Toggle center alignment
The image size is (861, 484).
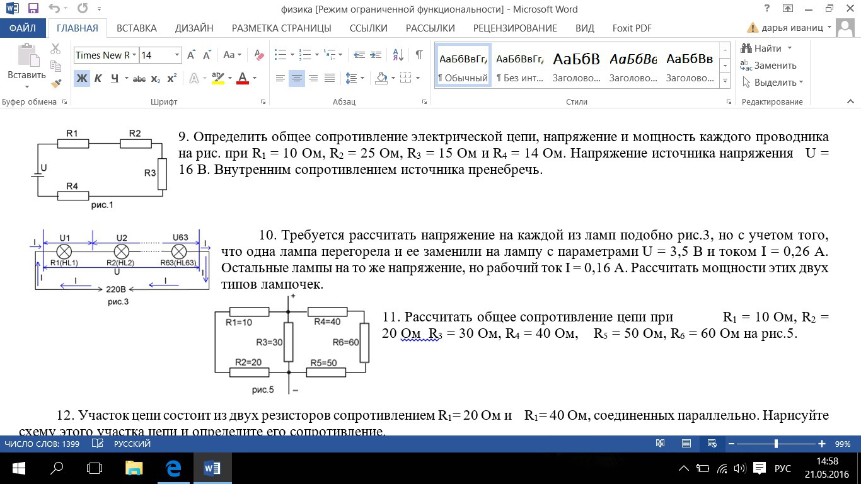[x=297, y=79]
